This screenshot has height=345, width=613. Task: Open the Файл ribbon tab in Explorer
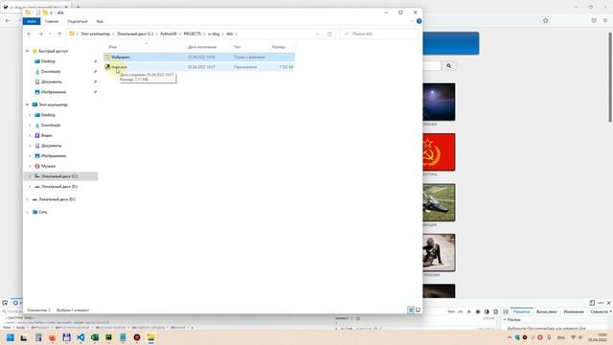pos(32,21)
